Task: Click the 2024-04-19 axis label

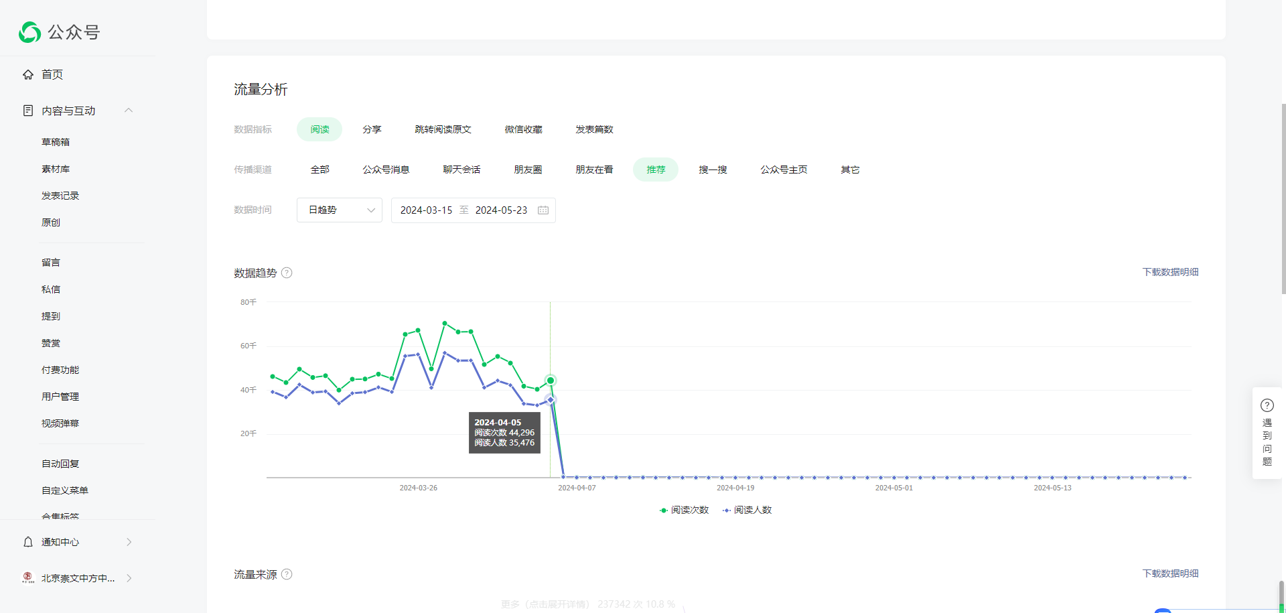Action: click(x=735, y=488)
